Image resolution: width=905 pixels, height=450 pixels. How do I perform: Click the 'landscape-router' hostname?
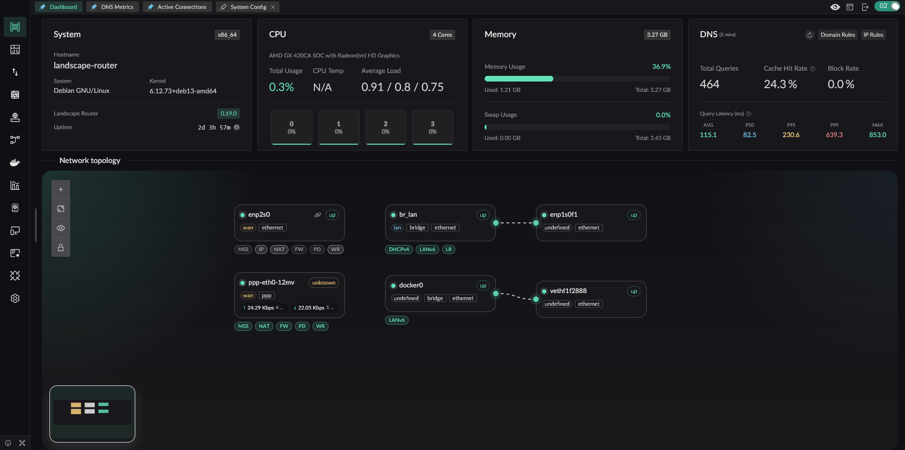coord(85,65)
